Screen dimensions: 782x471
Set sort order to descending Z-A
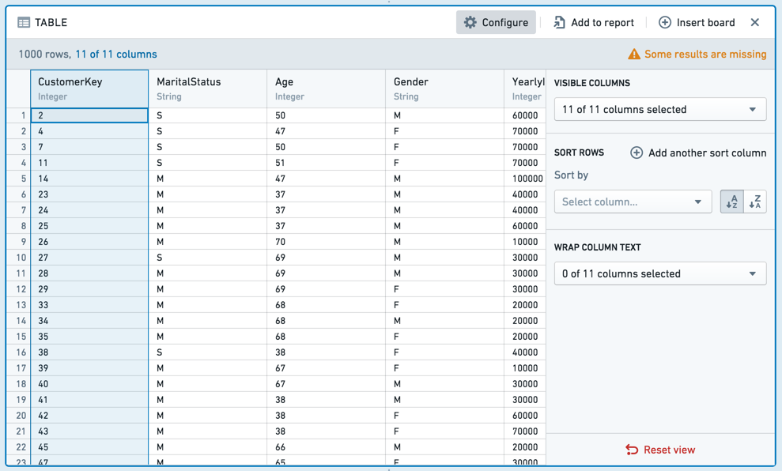pyautogui.click(x=755, y=202)
